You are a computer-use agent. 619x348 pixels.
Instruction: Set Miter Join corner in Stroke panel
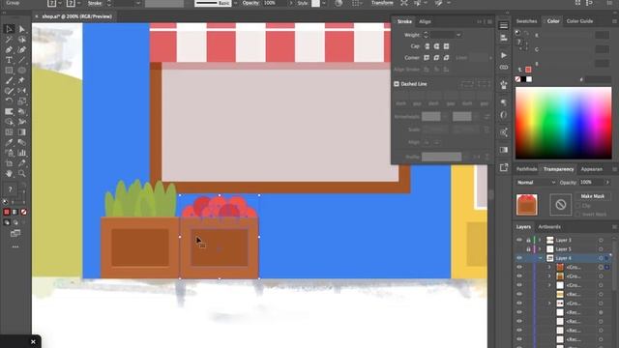[x=427, y=58]
